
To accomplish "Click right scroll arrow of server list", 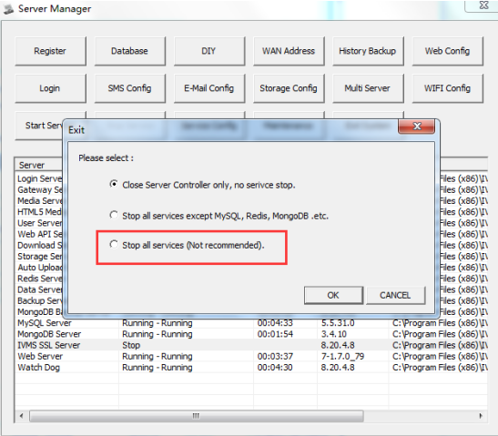I will click(x=481, y=416).
